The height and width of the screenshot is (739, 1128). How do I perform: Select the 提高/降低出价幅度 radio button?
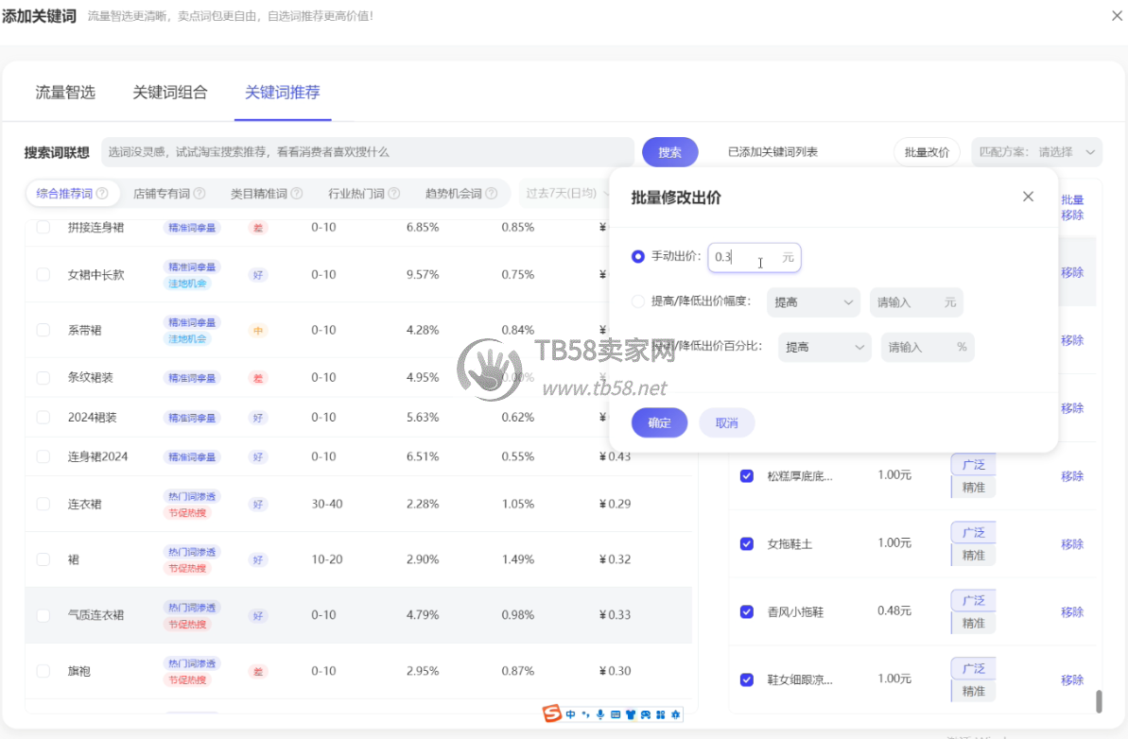pyautogui.click(x=638, y=301)
